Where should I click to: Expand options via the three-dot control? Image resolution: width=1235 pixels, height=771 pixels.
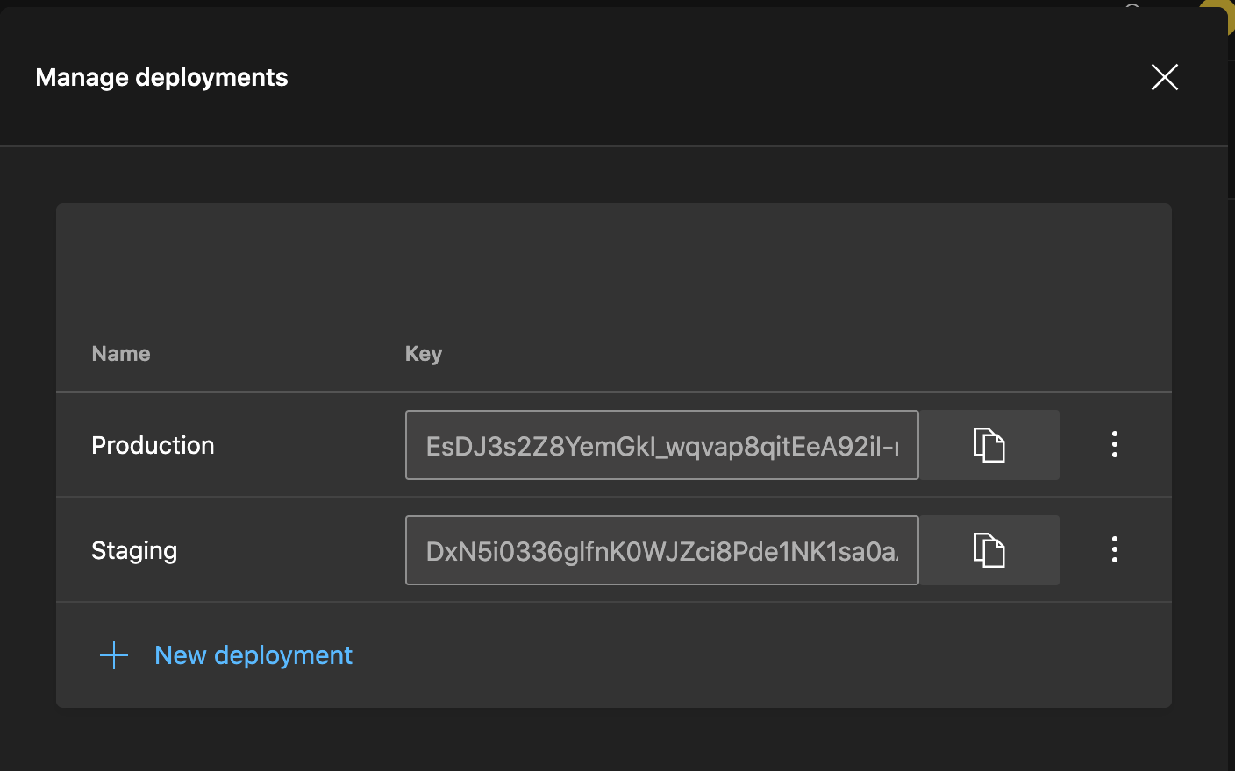pyautogui.click(x=1114, y=445)
